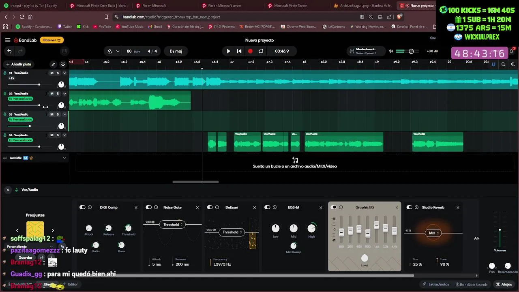The image size is (519, 292).
Task: Open DeEsser Threshold parameter dropdown
Action: (232, 232)
